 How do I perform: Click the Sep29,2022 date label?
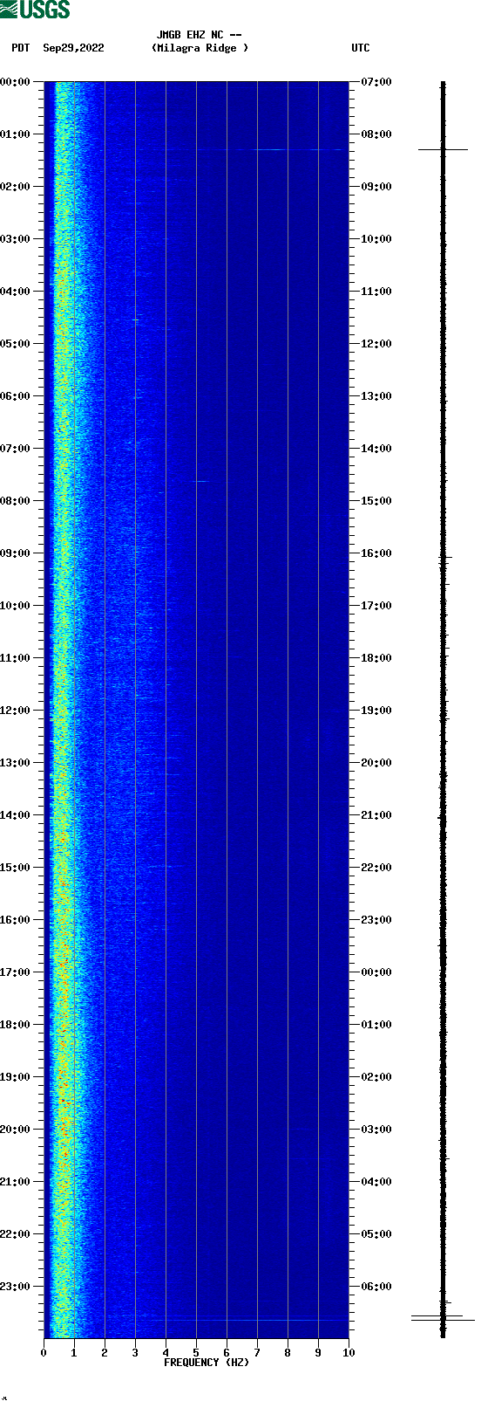[73, 48]
